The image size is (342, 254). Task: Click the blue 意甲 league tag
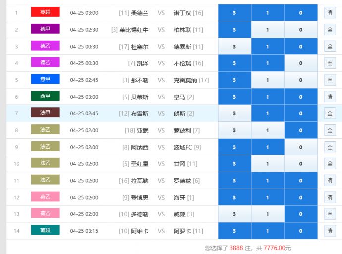point(45,80)
